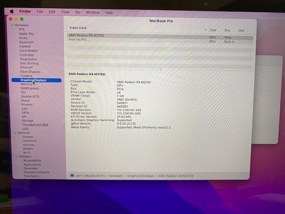The height and width of the screenshot is (214, 285).
Task: Open the View menu
Action: [65, 12]
